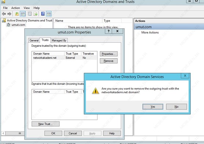This screenshot has height=144, width=204.
Task: Click Cancel in umut.com Properties
Action: [73, 133]
